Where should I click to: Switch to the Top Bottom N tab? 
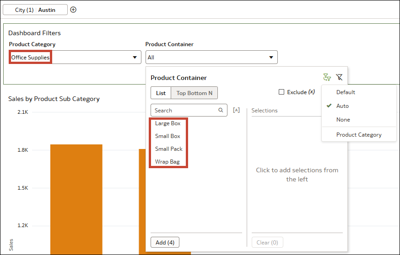[x=195, y=93]
